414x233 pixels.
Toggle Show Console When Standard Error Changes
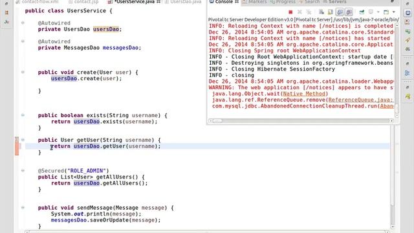pos(349,12)
